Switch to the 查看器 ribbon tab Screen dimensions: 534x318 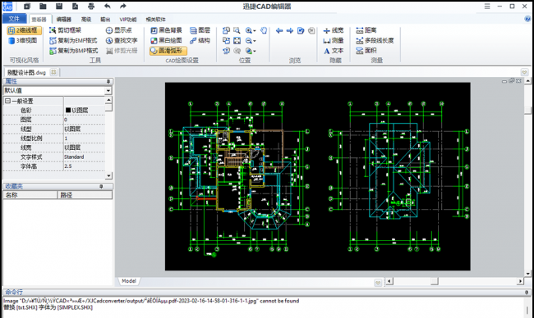click(39, 20)
